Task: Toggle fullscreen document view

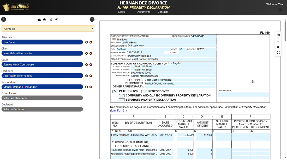Action: pos(278,53)
